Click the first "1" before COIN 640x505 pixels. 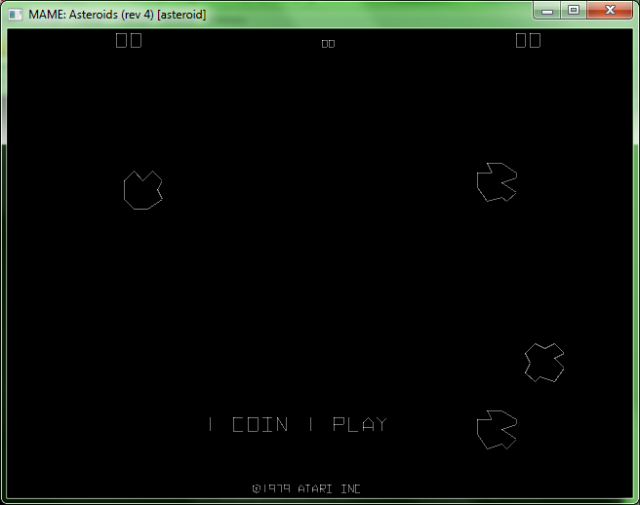[x=211, y=425]
